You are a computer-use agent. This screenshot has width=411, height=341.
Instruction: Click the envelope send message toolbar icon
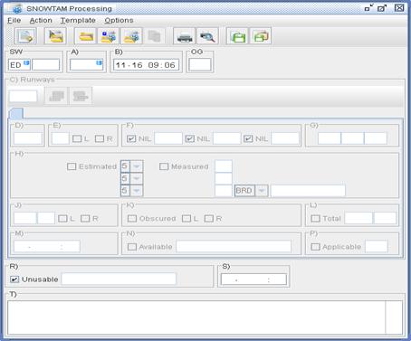click(55, 36)
